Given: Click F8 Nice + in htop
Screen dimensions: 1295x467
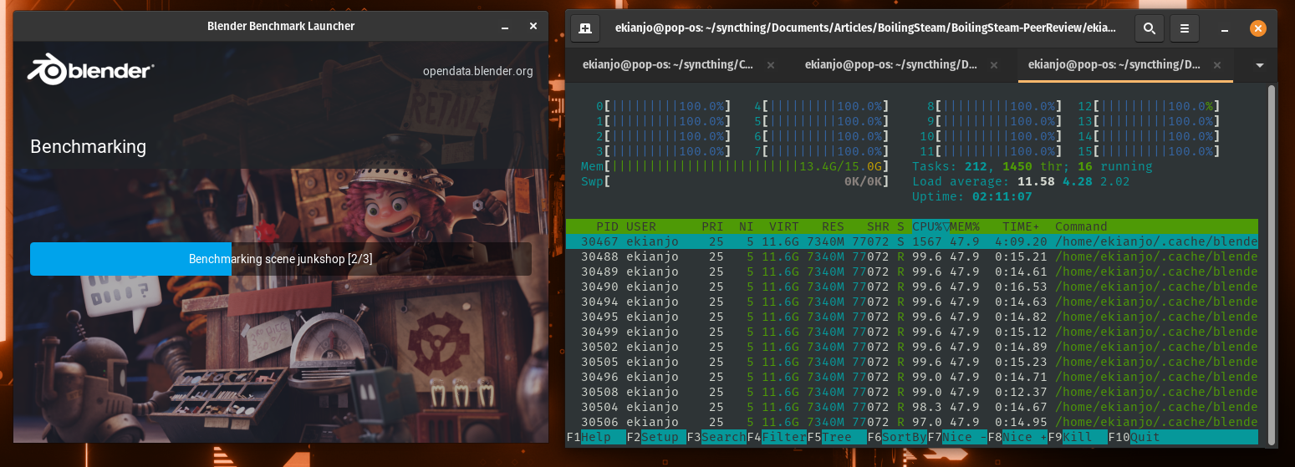Looking at the screenshot, I should coord(1017,438).
